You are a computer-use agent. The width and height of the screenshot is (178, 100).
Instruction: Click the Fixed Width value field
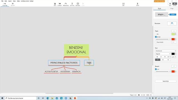(x=174, y=42)
